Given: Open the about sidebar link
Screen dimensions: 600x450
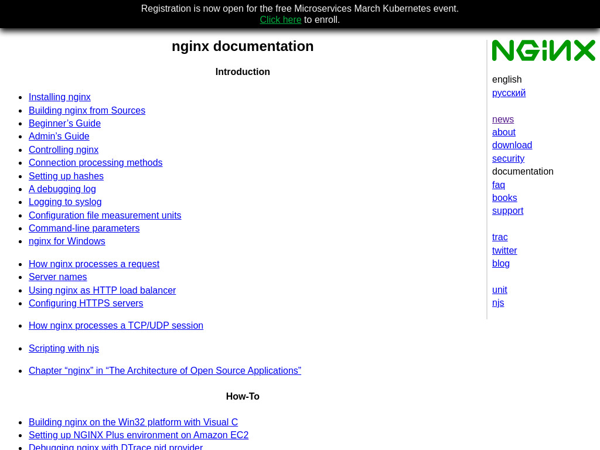Looking at the screenshot, I should click(x=503, y=132).
